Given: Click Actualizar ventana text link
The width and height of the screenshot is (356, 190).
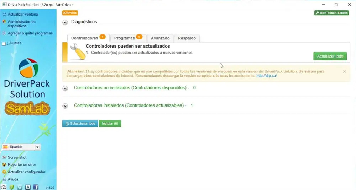Looking at the screenshot, I should click(23, 14).
